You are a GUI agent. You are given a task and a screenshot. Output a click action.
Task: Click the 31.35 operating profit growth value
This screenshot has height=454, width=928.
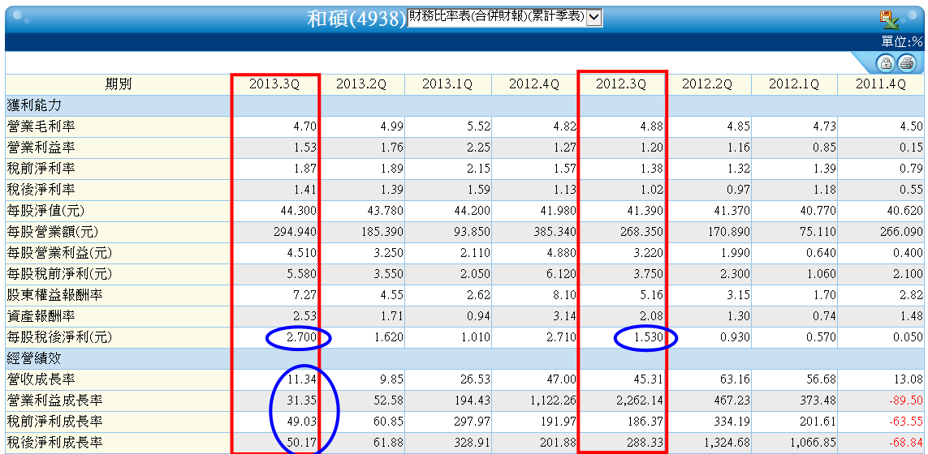point(304,401)
